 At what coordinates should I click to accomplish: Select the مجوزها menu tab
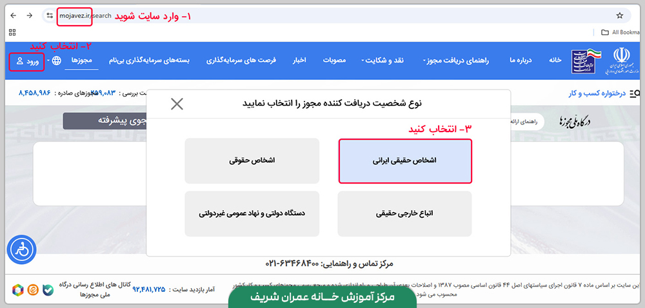pos(81,61)
